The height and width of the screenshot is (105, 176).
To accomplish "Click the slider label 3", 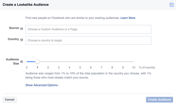I will (x=59, y=67).
